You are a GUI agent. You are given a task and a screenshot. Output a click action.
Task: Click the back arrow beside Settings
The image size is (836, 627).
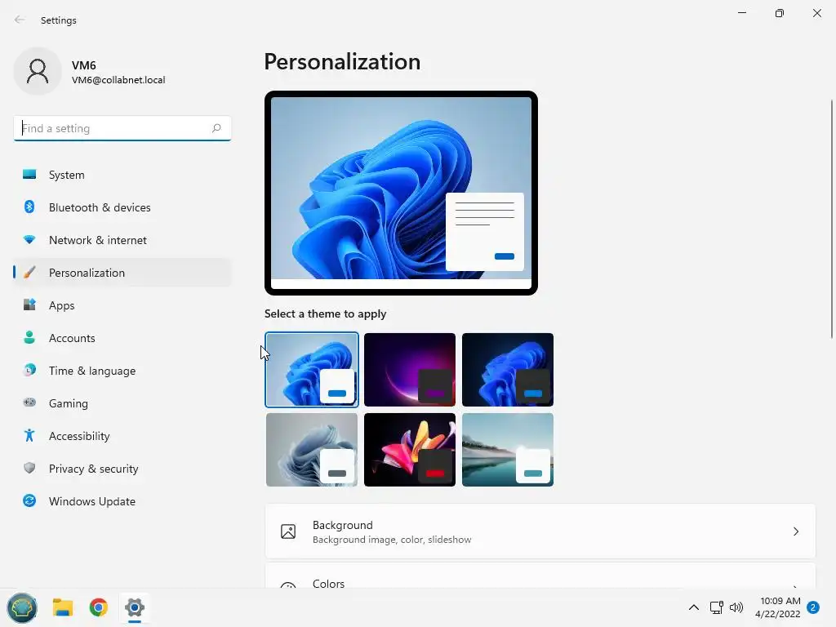tap(20, 20)
